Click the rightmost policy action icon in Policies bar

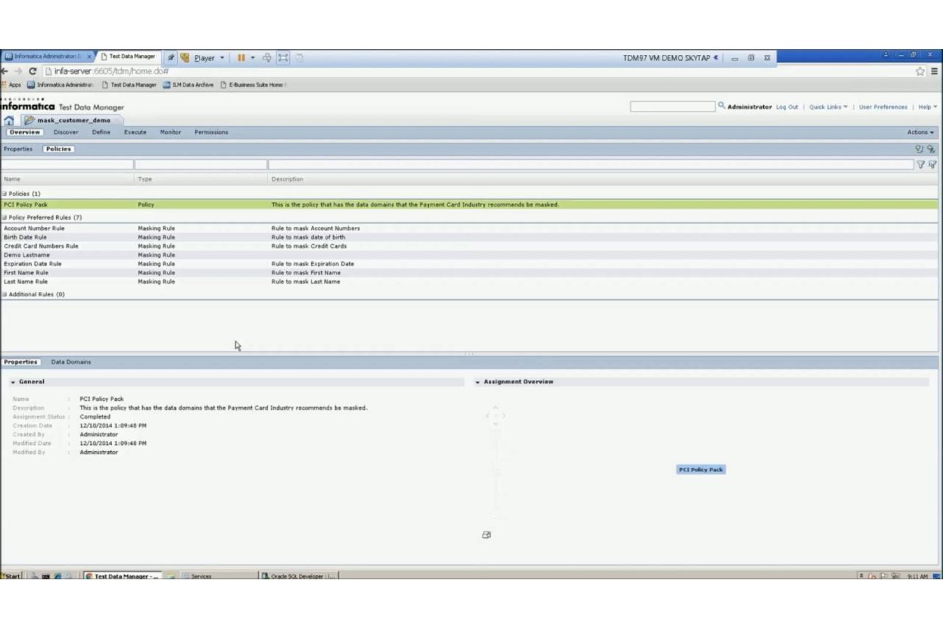tap(932, 148)
